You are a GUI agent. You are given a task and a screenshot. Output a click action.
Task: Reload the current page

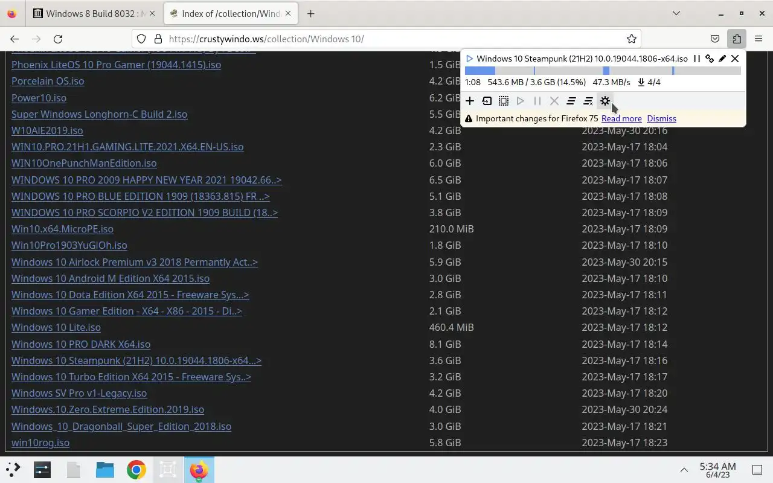click(x=58, y=39)
